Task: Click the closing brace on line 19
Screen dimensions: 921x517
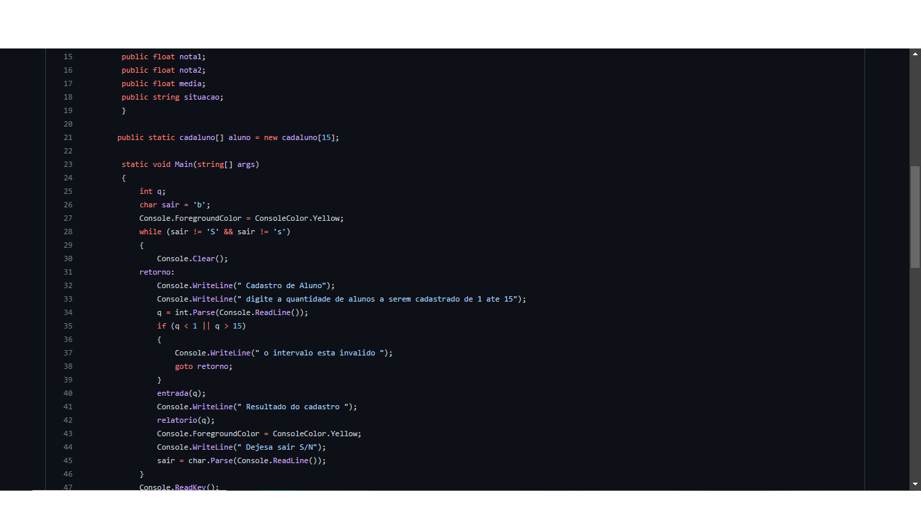Action: tap(124, 110)
